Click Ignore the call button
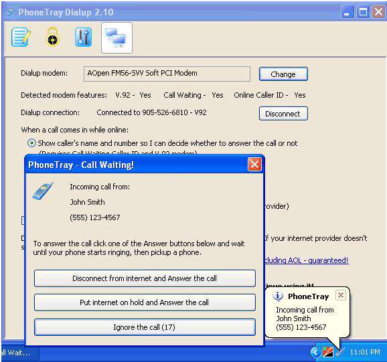 click(145, 327)
